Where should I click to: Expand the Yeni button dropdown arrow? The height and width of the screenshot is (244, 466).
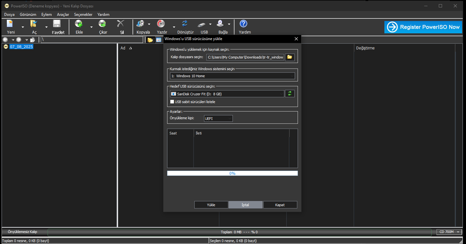point(23,27)
